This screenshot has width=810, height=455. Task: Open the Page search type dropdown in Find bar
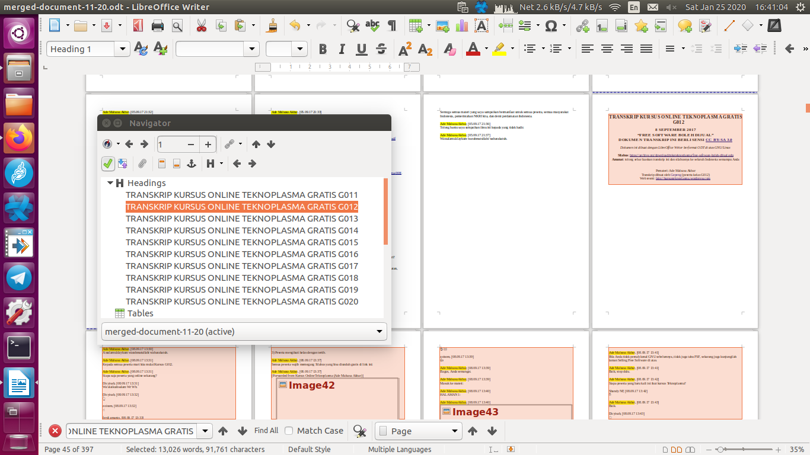[454, 431]
